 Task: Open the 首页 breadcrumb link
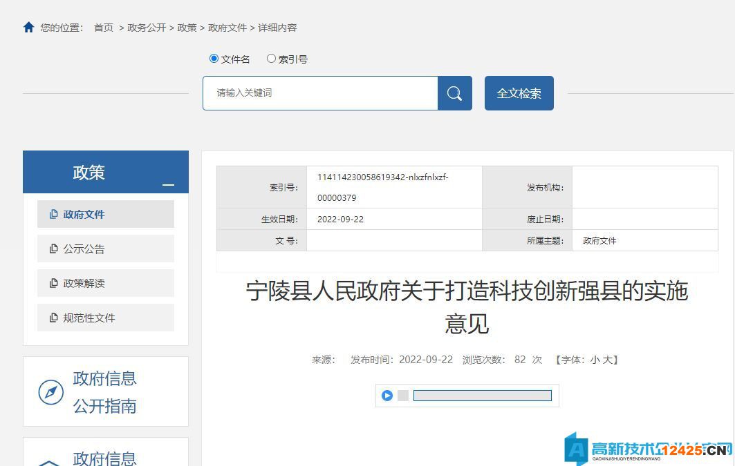point(103,28)
